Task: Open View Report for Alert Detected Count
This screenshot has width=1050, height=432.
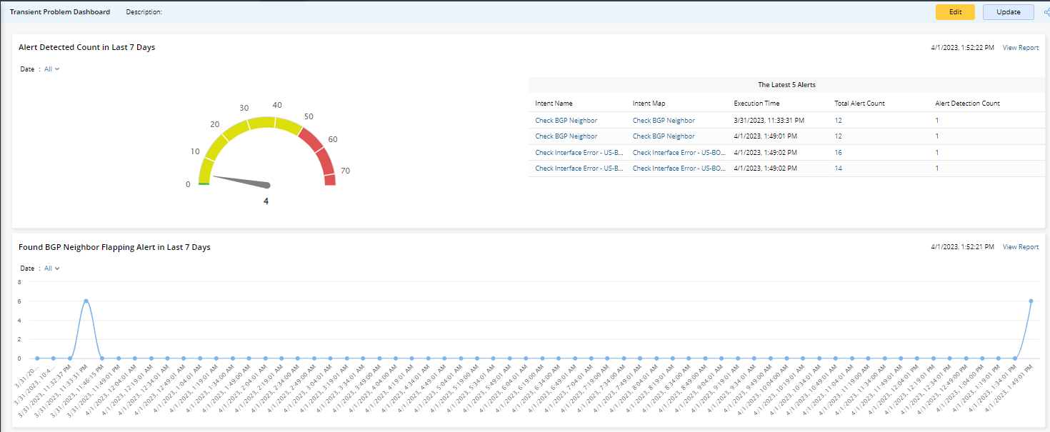Action: tap(1021, 48)
